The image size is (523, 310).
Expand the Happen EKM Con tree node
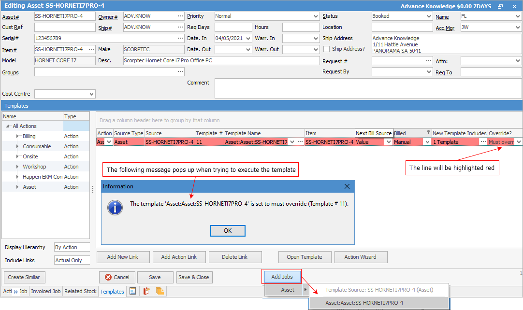tap(17, 177)
